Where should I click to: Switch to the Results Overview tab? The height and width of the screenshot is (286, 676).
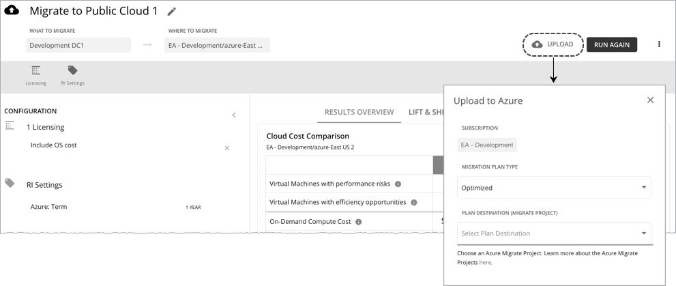[x=359, y=112]
